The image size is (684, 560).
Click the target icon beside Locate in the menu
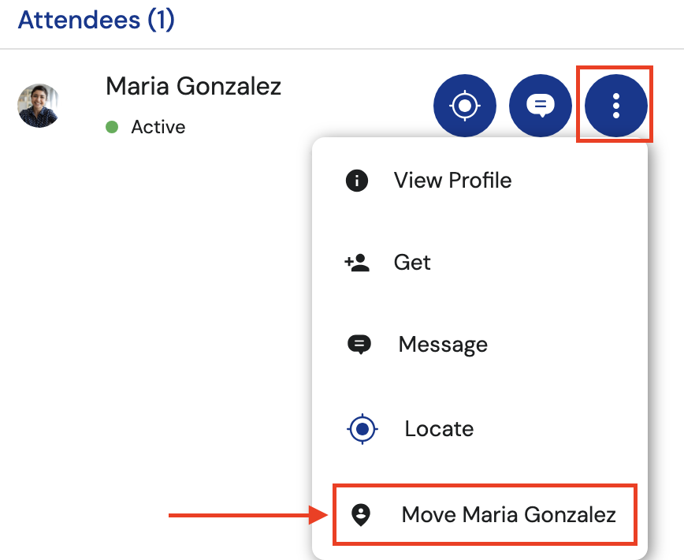coord(362,430)
